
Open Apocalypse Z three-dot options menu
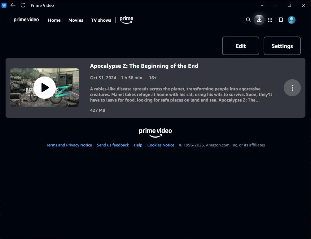click(292, 88)
